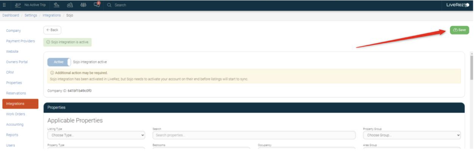The image size is (474, 159).
Task: Select Integrations in the settings sidebar
Action: [x=20, y=104]
